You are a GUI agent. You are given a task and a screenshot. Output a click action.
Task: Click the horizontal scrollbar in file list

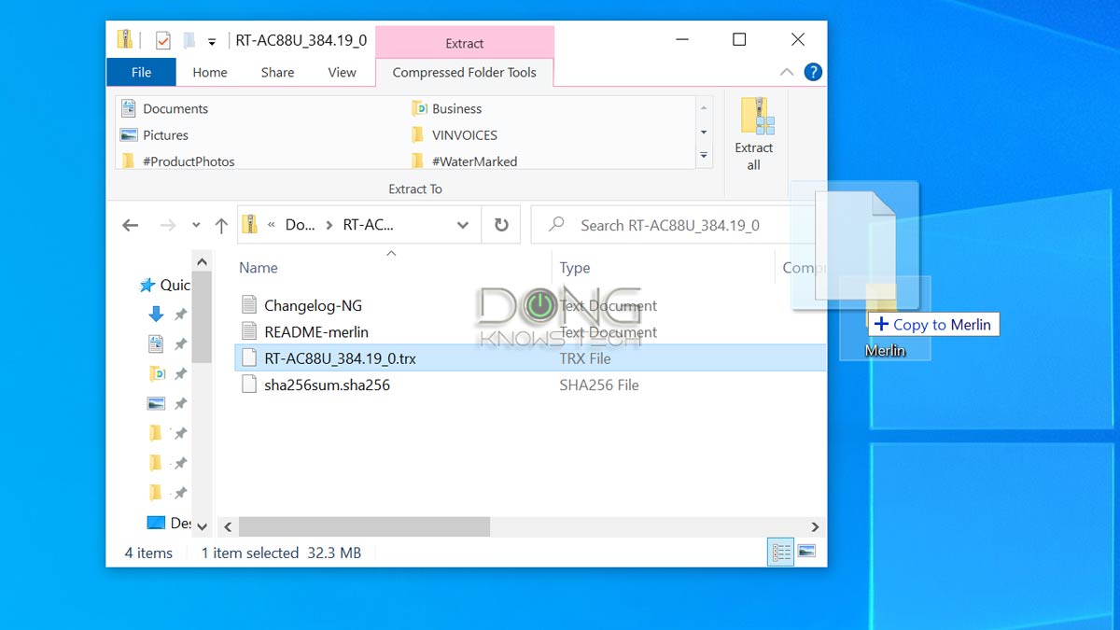[364, 526]
